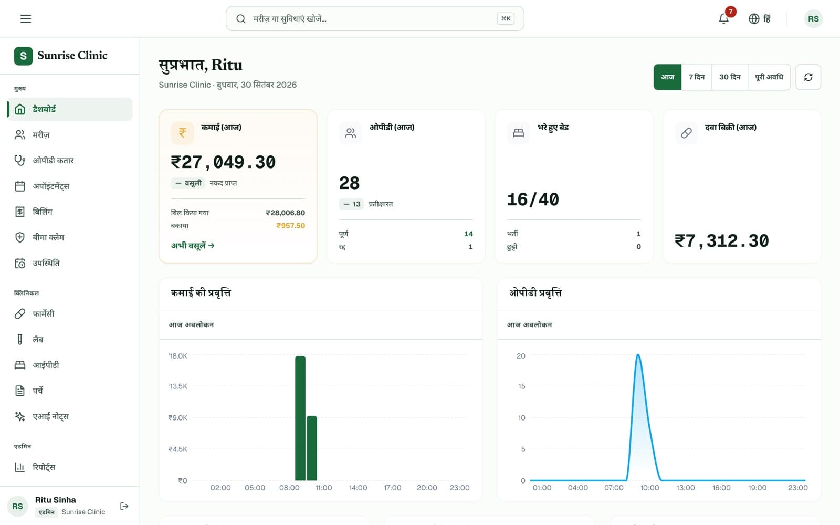Select the पूरी अवधि range tab

pos(769,77)
